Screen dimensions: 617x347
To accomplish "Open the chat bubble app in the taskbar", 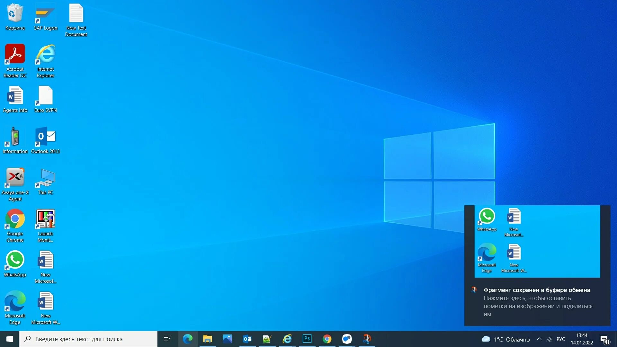I will point(347,339).
